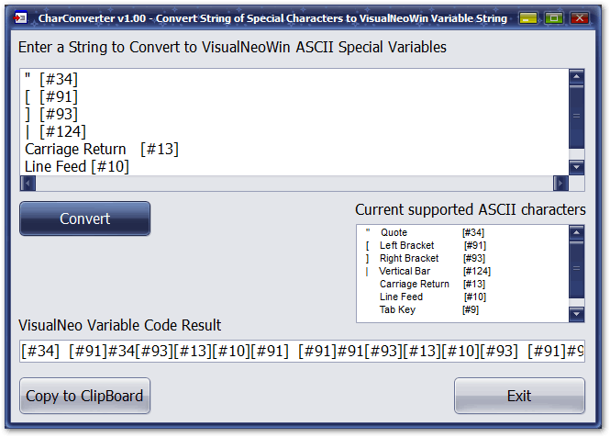
Task: Click the scroll-down arrow of the ASCII characters list
Action: [x=577, y=314]
